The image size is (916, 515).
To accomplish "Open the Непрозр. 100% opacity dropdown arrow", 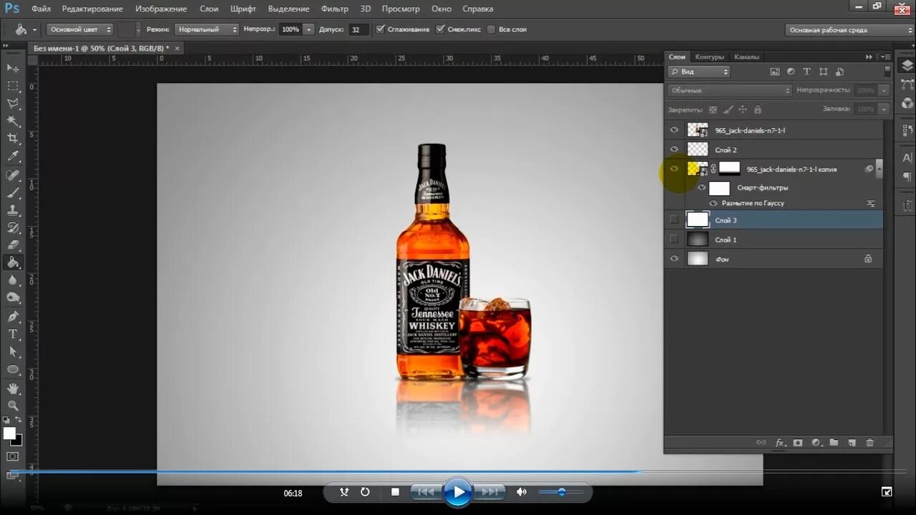I will coord(309,29).
